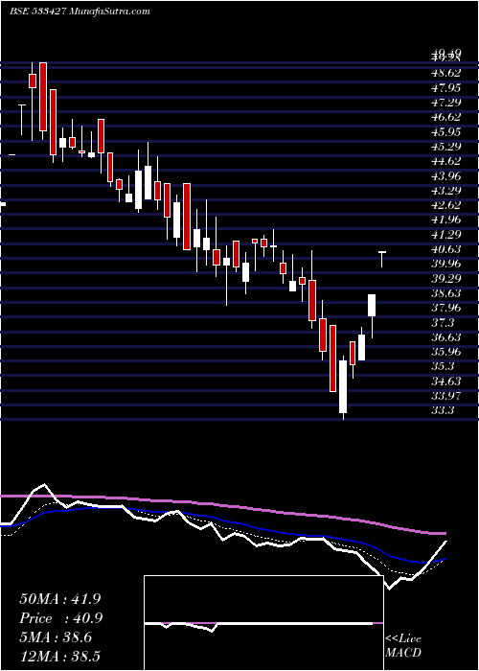The height and width of the screenshot is (671, 479).
Task: Click the 36.63 price level label
Action: [446, 336]
